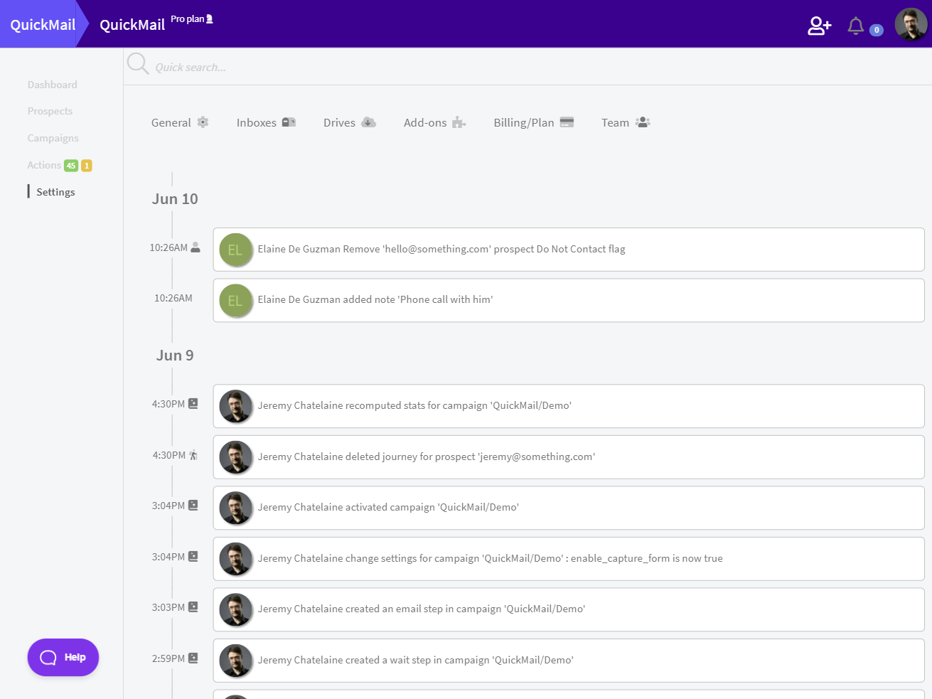Open 'created an email step' log entry

click(x=569, y=609)
